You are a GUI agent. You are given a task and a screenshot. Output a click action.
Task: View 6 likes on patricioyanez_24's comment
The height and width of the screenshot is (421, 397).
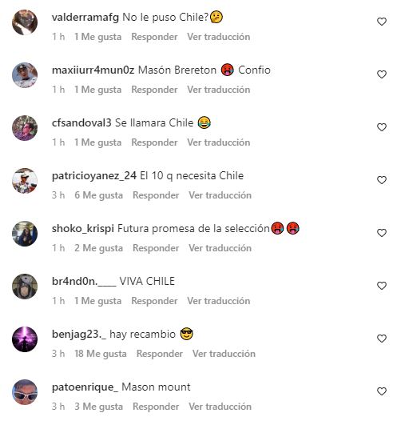click(x=98, y=195)
